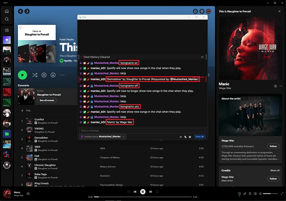Open the What's New notification bell
The image size is (286, 201).
point(195,11)
